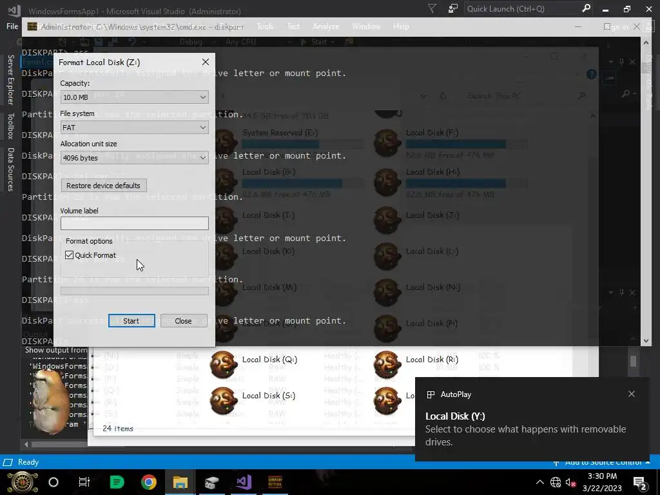Image resolution: width=660 pixels, height=495 pixels.
Task: Open the Data Sources side tab
Action: pyautogui.click(x=10, y=170)
